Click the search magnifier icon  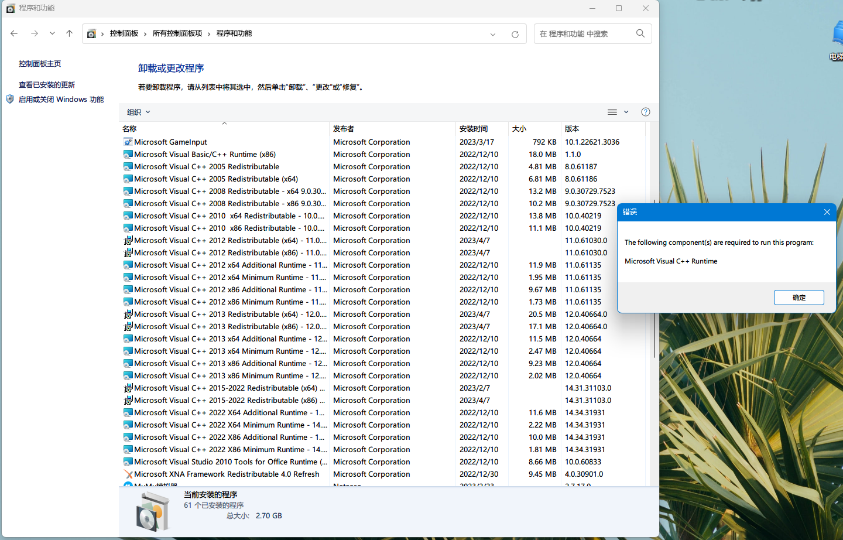pyautogui.click(x=640, y=33)
